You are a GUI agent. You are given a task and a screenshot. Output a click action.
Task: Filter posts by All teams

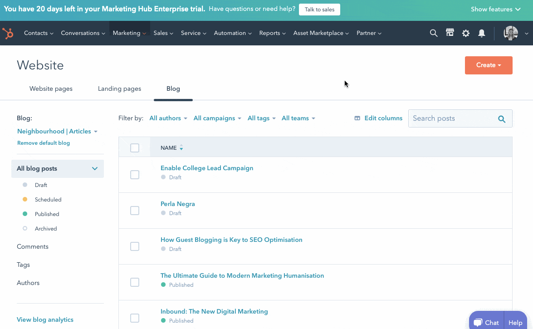tap(298, 118)
